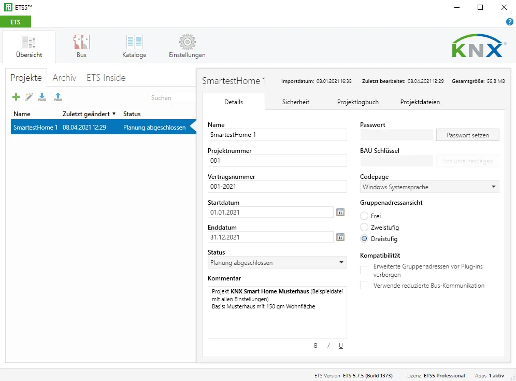Click Apps 1 aktiv in status bar
Viewport: 516px width, 381px height.
pyautogui.click(x=490, y=375)
